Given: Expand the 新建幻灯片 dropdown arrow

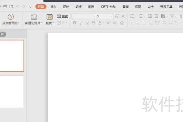Looking at the screenshot, I should pyautogui.click(x=42, y=23).
